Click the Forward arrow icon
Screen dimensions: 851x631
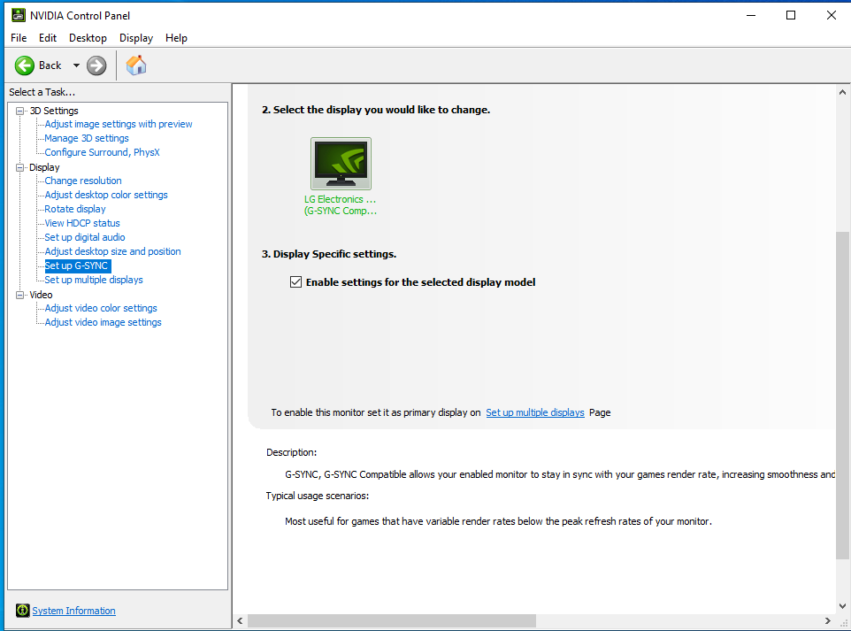[96, 65]
